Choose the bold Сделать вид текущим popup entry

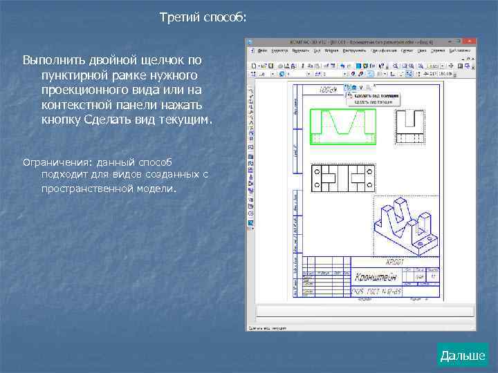(376, 96)
